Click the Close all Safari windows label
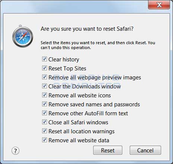Screen dimensions: 173x164 78,122
